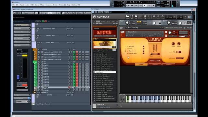
Task: Click the Add Library button
Action: (99, 23)
